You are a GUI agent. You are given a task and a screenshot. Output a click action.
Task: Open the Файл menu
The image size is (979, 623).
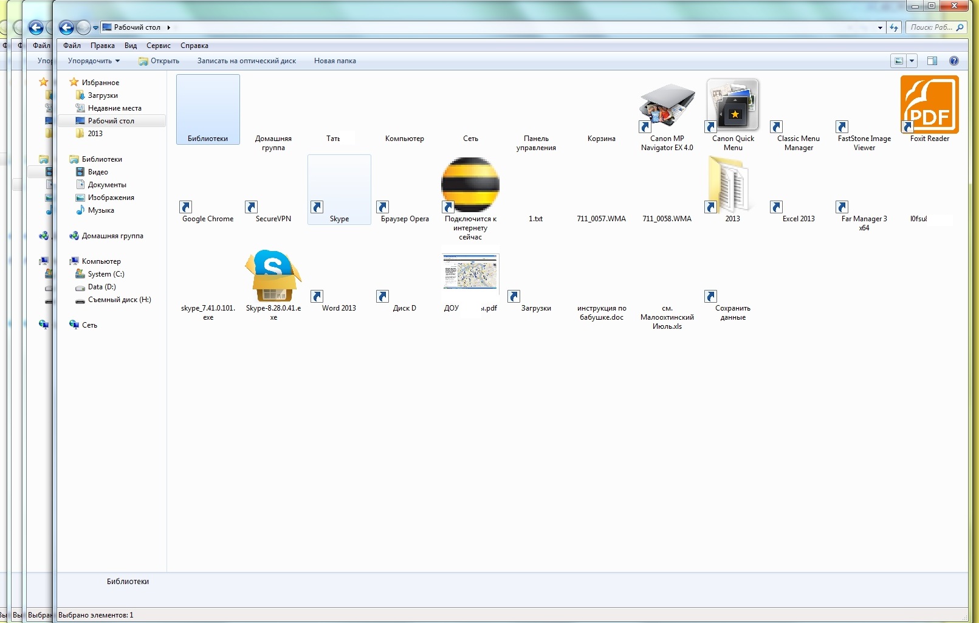[72, 46]
